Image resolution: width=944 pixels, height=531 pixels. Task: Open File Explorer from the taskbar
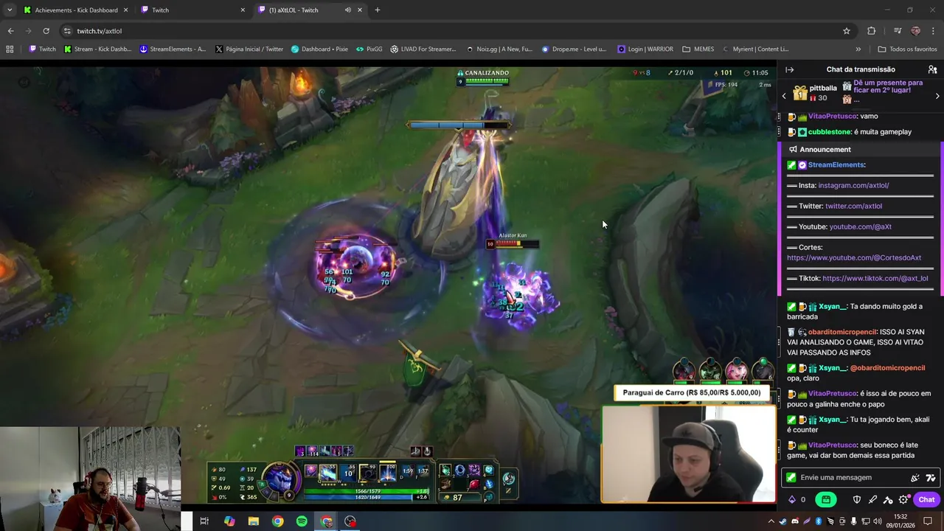tap(254, 521)
